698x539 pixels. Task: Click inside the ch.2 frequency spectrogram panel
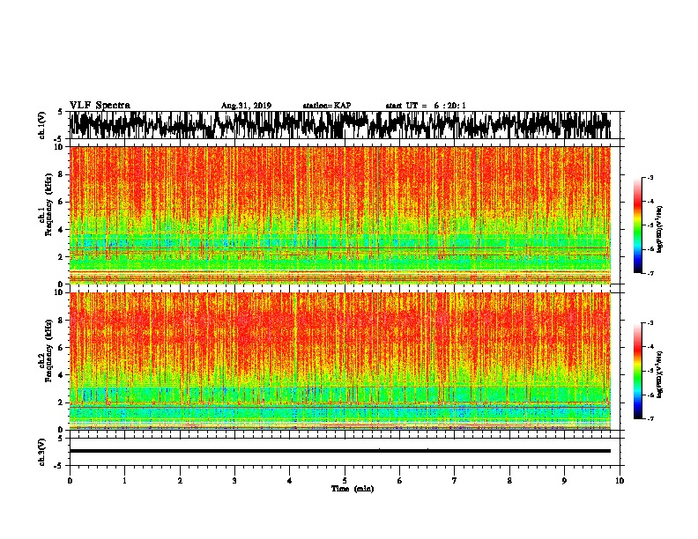(x=340, y=361)
